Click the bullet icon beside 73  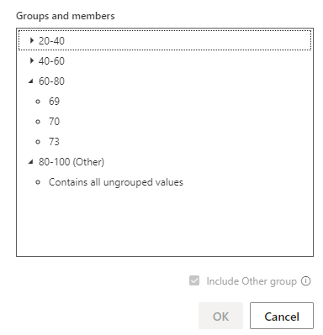coord(38,142)
